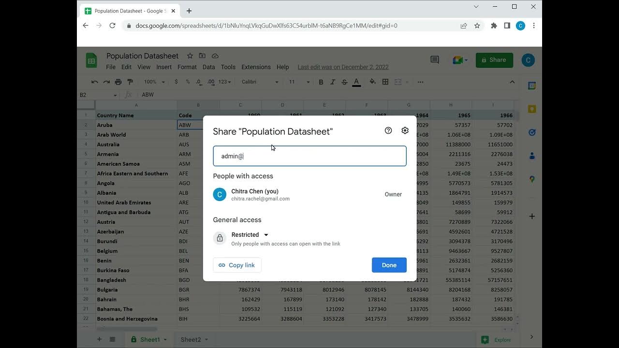Open Calibri font dropdown
The width and height of the screenshot is (619, 348).
[260, 82]
